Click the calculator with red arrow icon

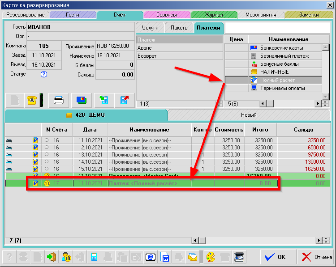tap(125, 100)
